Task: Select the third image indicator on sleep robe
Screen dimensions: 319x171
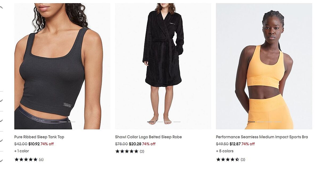Action: pyautogui.click(x=168, y=122)
